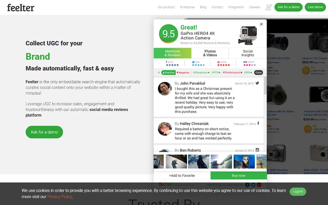
Task: Open Our product in the top navigation
Action: point(166,7)
